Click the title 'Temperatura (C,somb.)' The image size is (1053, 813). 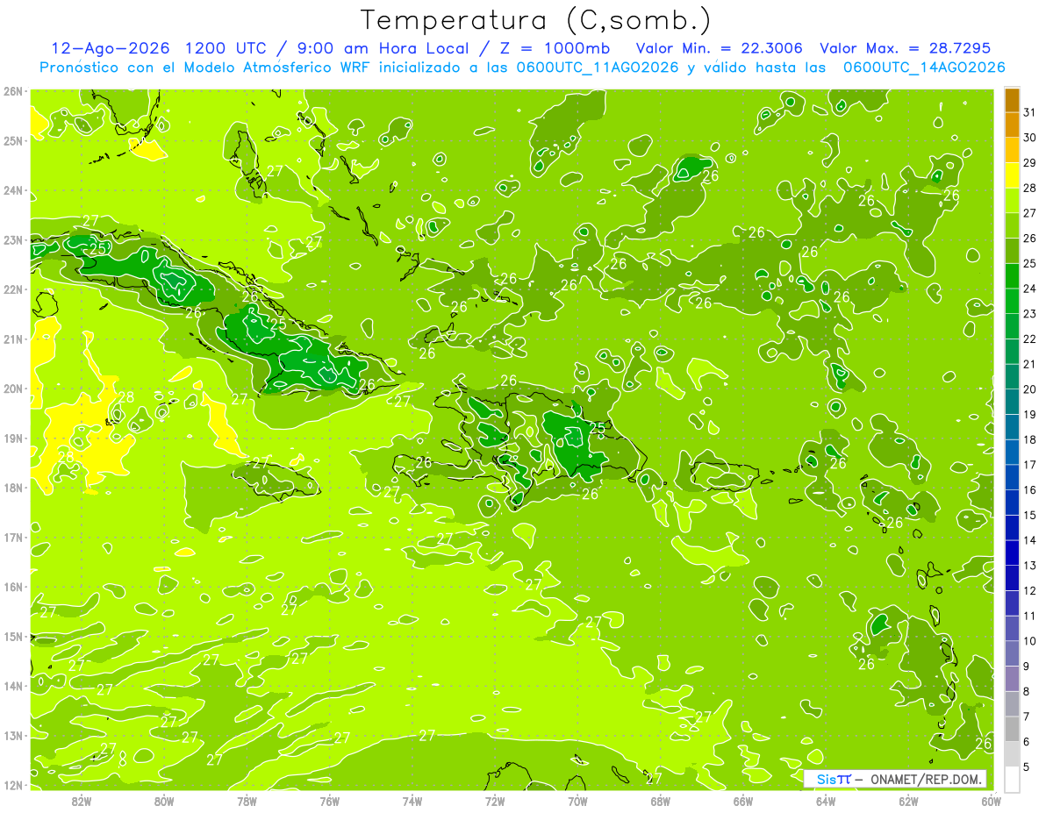(x=536, y=20)
